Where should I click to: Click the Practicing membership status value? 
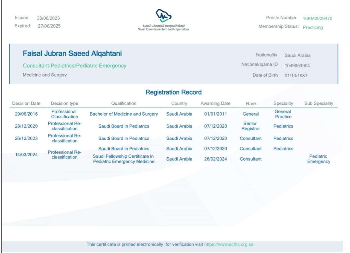[313, 28]
